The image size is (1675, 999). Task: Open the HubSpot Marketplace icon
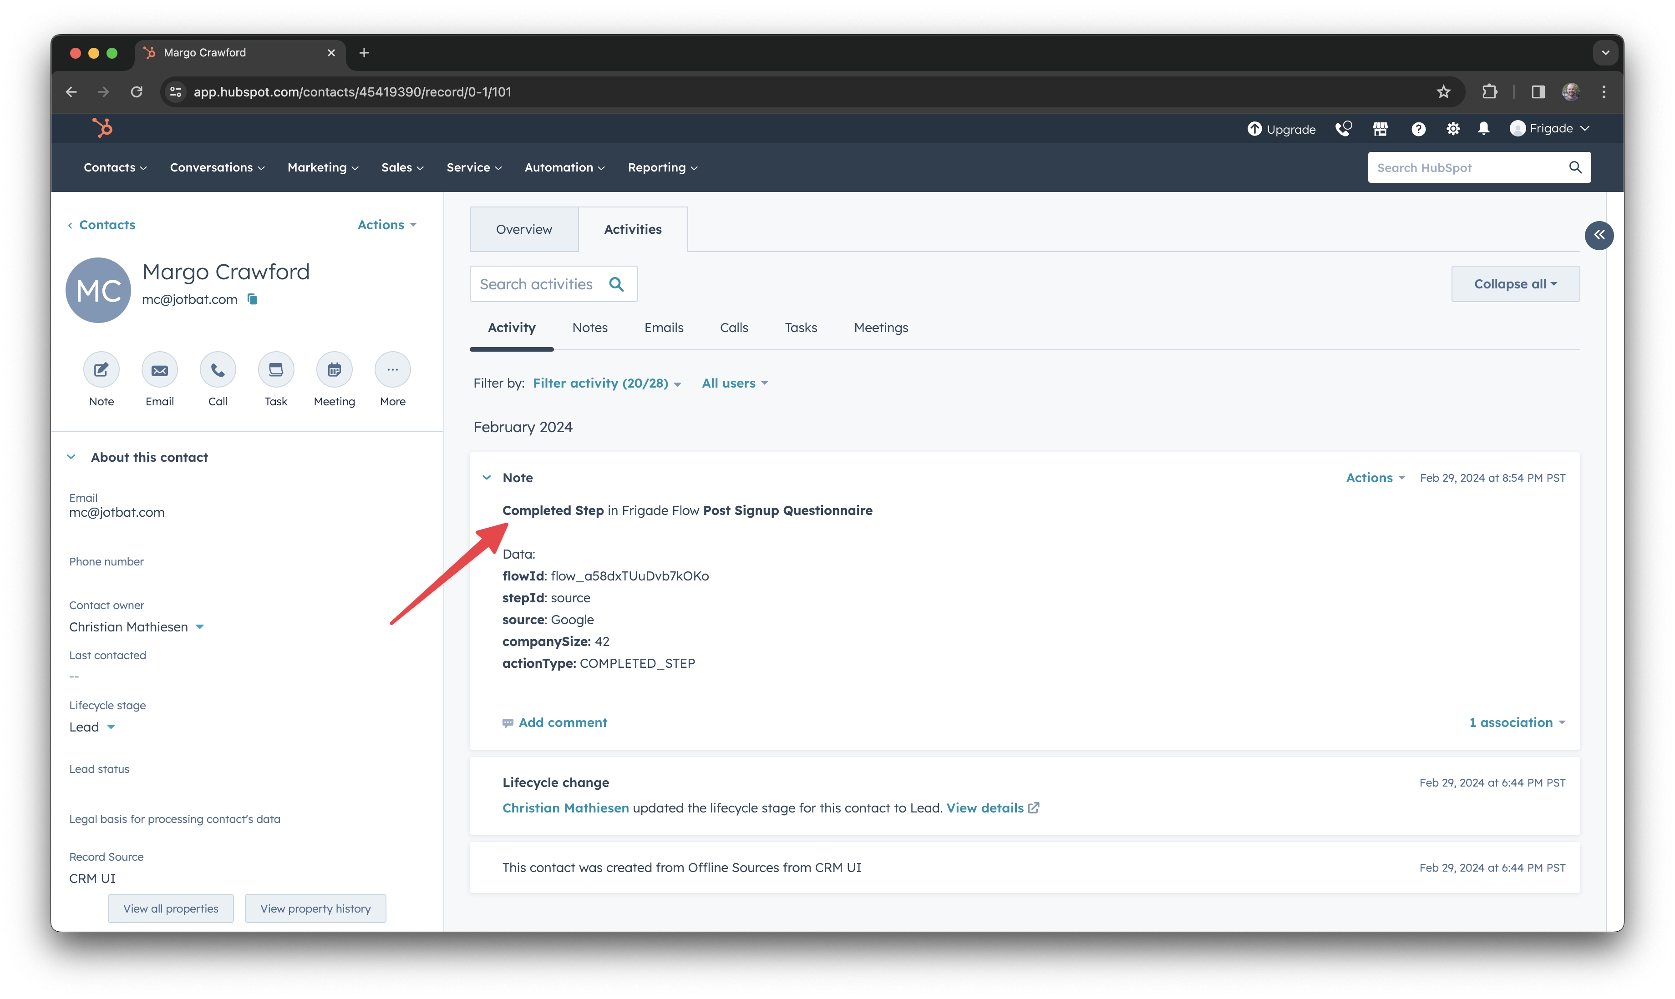1380,128
